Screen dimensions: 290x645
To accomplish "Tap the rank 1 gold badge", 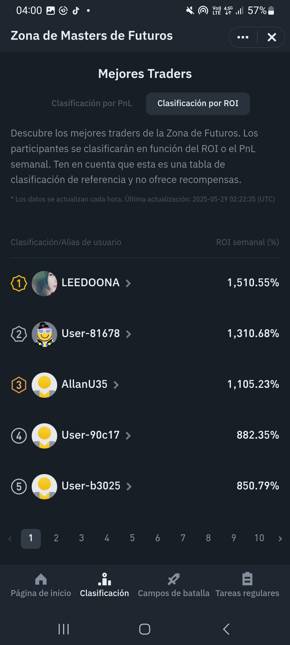I will tap(19, 283).
